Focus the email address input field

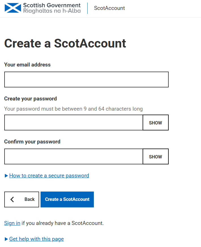click(86, 80)
